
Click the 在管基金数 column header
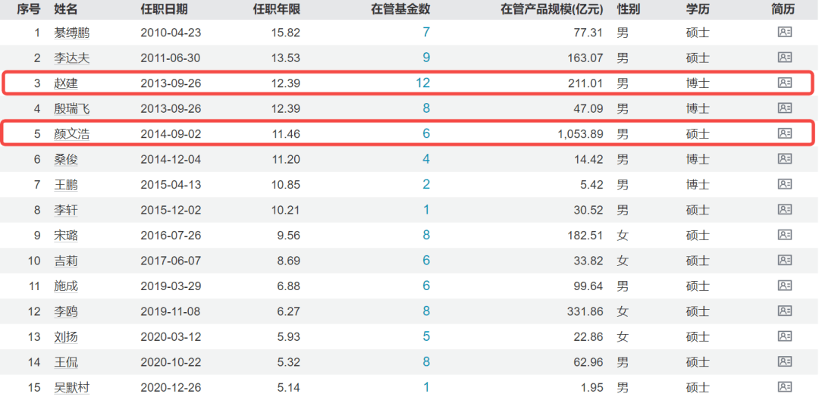tap(400, 9)
